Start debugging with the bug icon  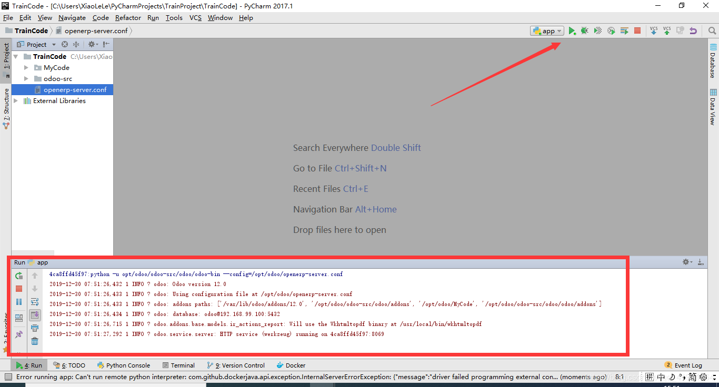click(585, 31)
